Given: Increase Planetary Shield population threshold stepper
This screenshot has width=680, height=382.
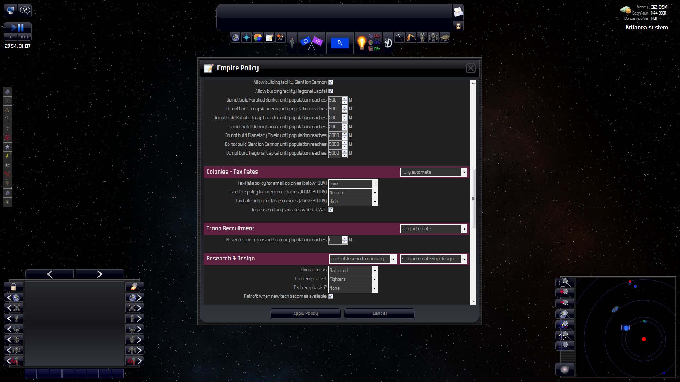Looking at the screenshot, I should (344, 133).
